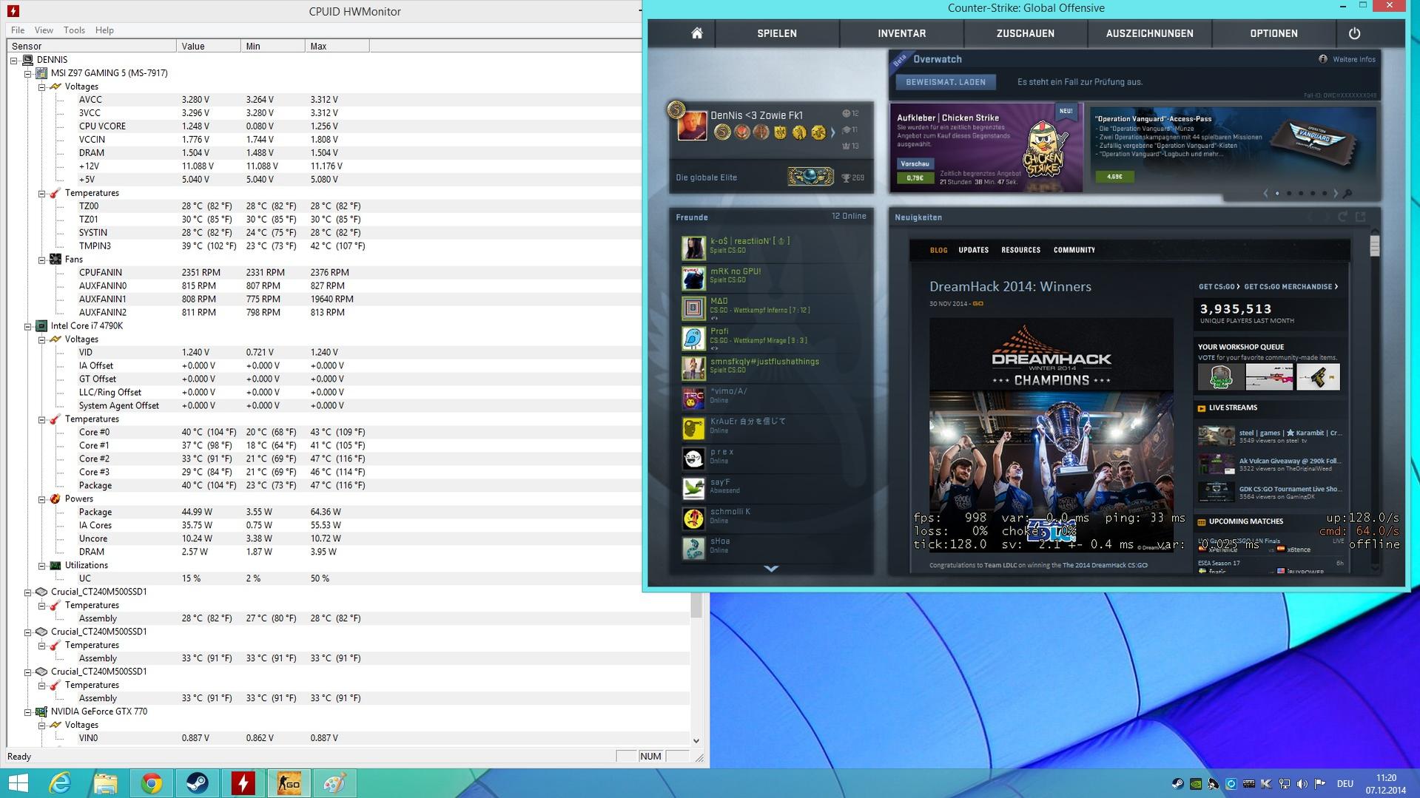The image size is (1420, 798).
Task: Select friend k-o$ reactiioN avatar
Action: tap(693, 248)
